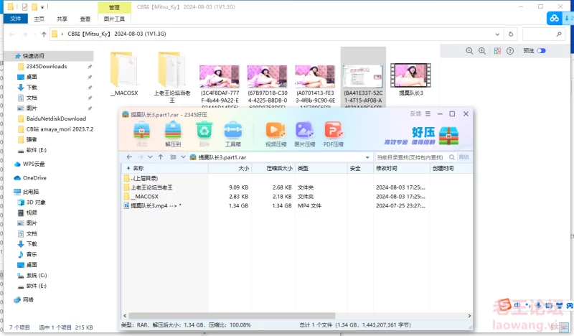The height and width of the screenshot is (336, 574).
Task: Expand the archive path dropdown arrow
Action: point(367,157)
